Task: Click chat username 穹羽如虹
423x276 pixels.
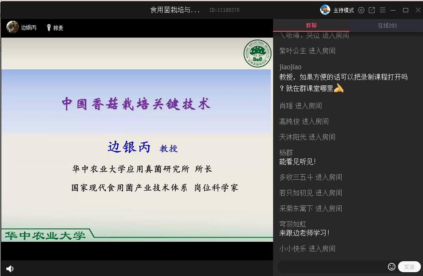Action: (x=293, y=224)
